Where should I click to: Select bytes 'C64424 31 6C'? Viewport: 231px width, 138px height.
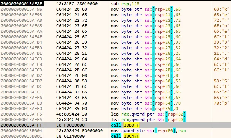(72, 86)
